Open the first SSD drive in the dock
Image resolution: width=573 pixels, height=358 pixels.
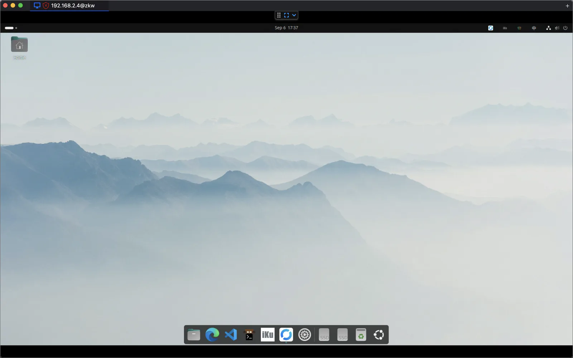pos(324,335)
